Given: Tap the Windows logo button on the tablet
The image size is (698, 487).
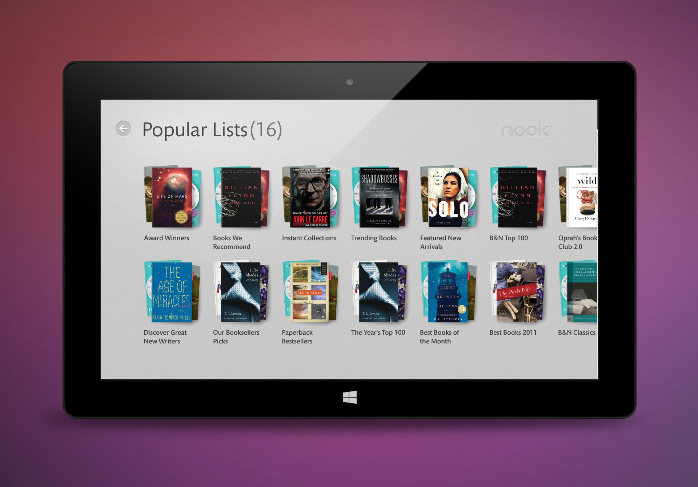Looking at the screenshot, I should point(350,397).
